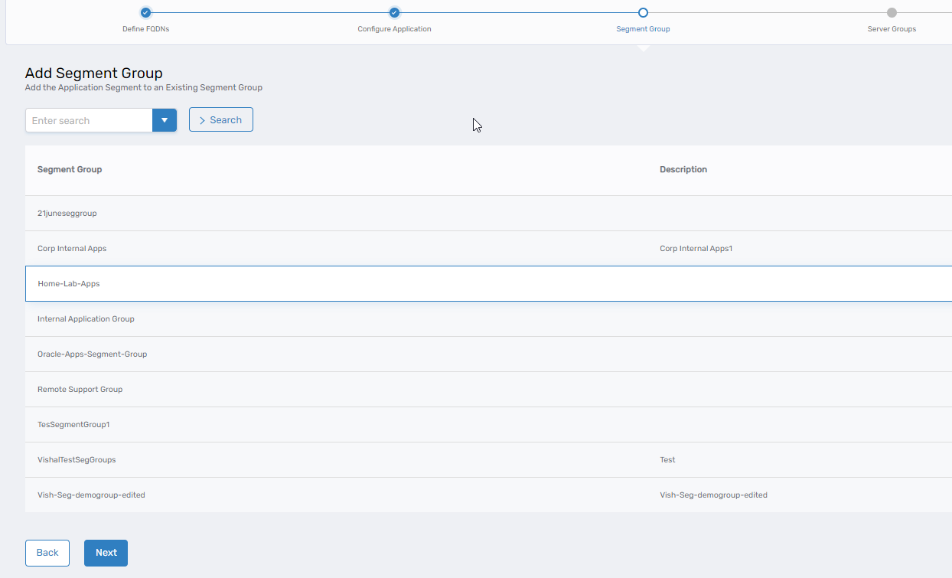Click the Segment Group current step circle
This screenshot has height=578, width=952.
[643, 12]
